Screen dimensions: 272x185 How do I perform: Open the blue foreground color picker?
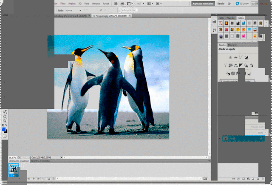coord(4,129)
